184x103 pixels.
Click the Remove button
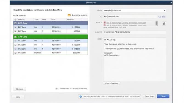click(x=20, y=89)
